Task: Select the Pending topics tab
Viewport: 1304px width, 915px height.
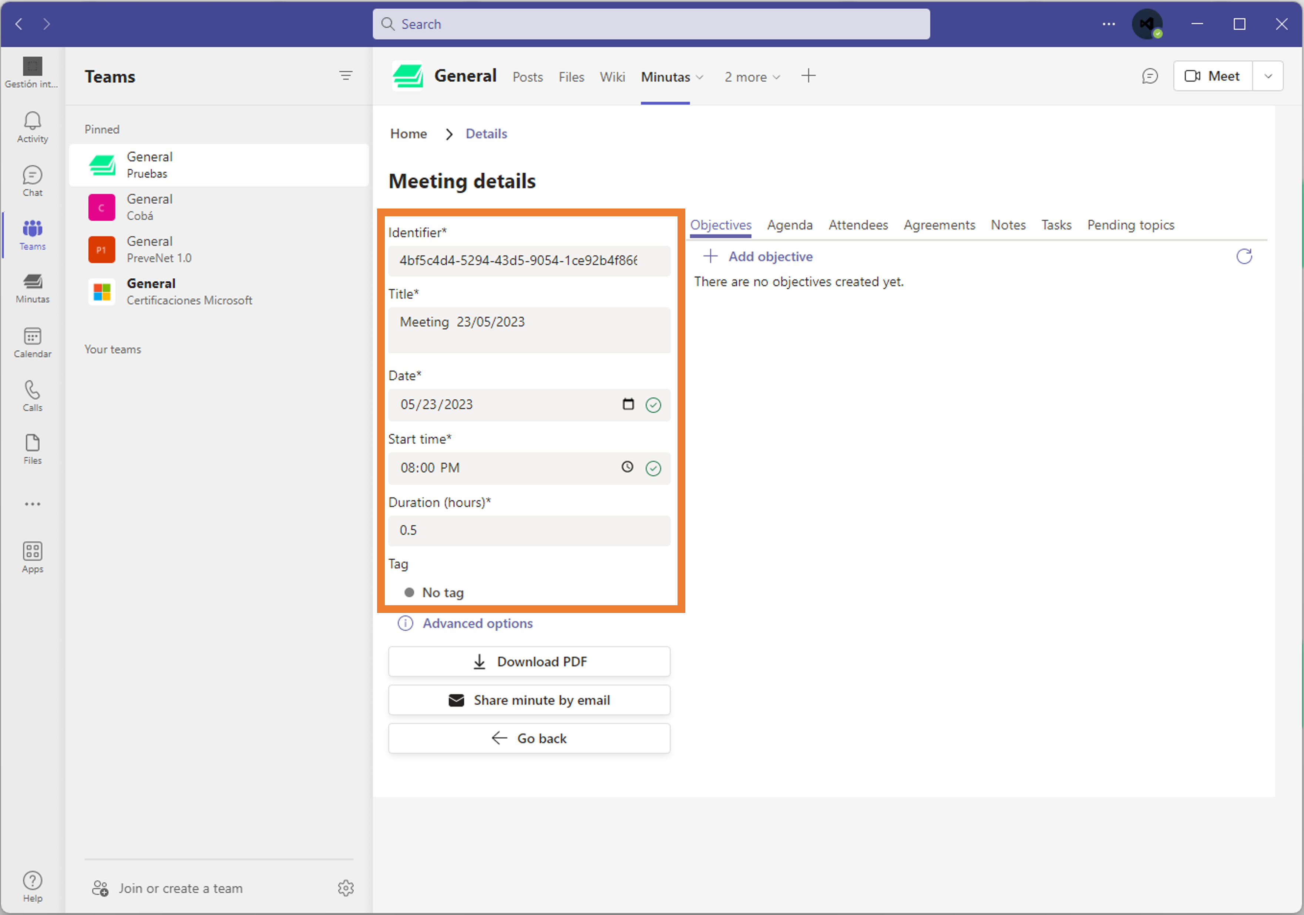Action: 1131,225
